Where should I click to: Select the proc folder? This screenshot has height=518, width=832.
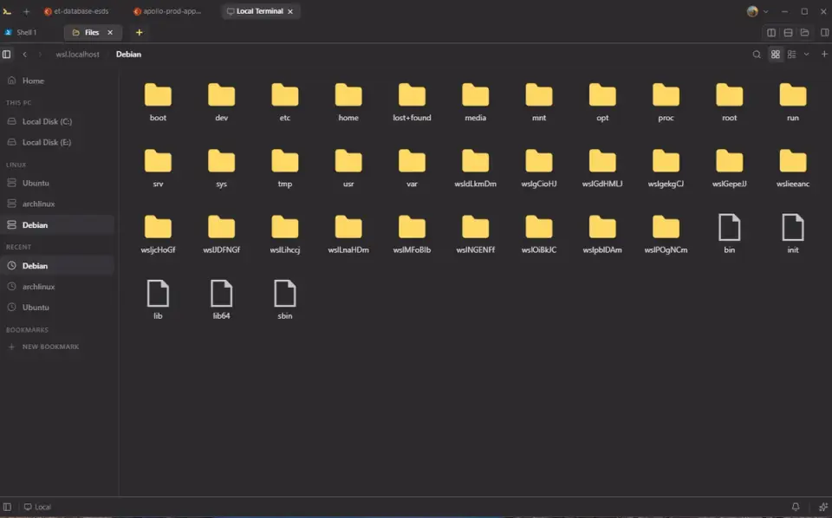tap(666, 102)
